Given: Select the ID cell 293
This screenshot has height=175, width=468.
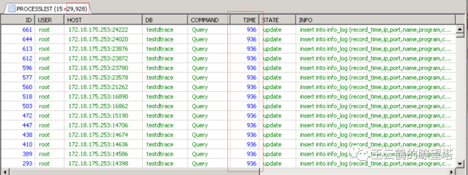Looking at the screenshot, I should (x=27, y=163).
